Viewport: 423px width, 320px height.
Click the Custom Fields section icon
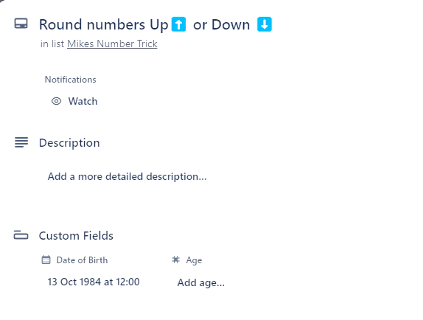pyautogui.click(x=21, y=235)
